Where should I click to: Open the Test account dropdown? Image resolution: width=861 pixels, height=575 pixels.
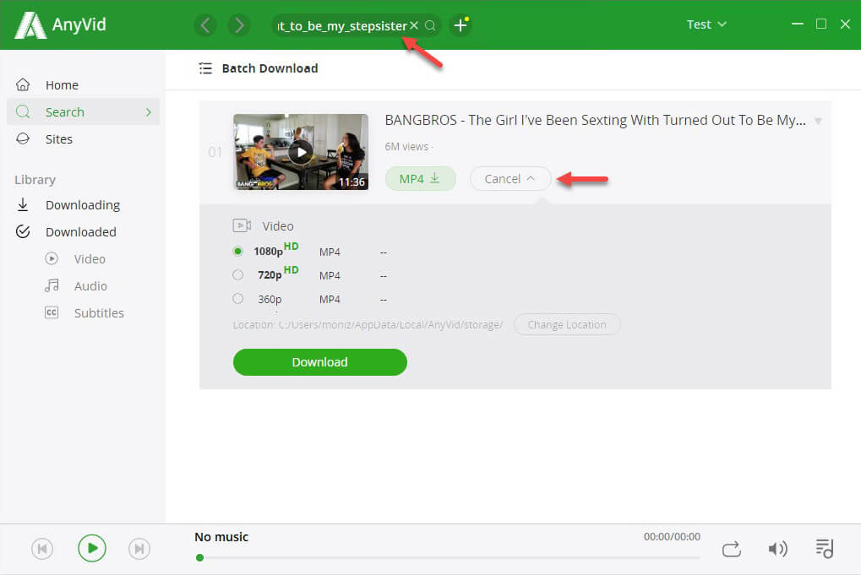(x=706, y=24)
